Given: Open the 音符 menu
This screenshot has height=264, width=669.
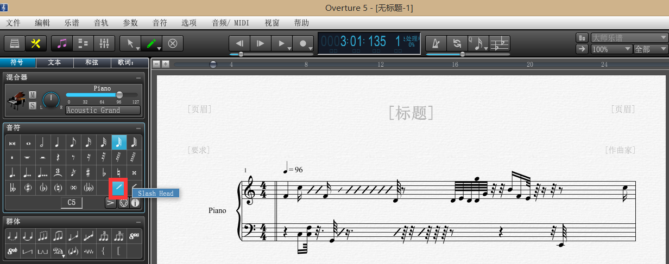Looking at the screenshot, I should (160, 23).
